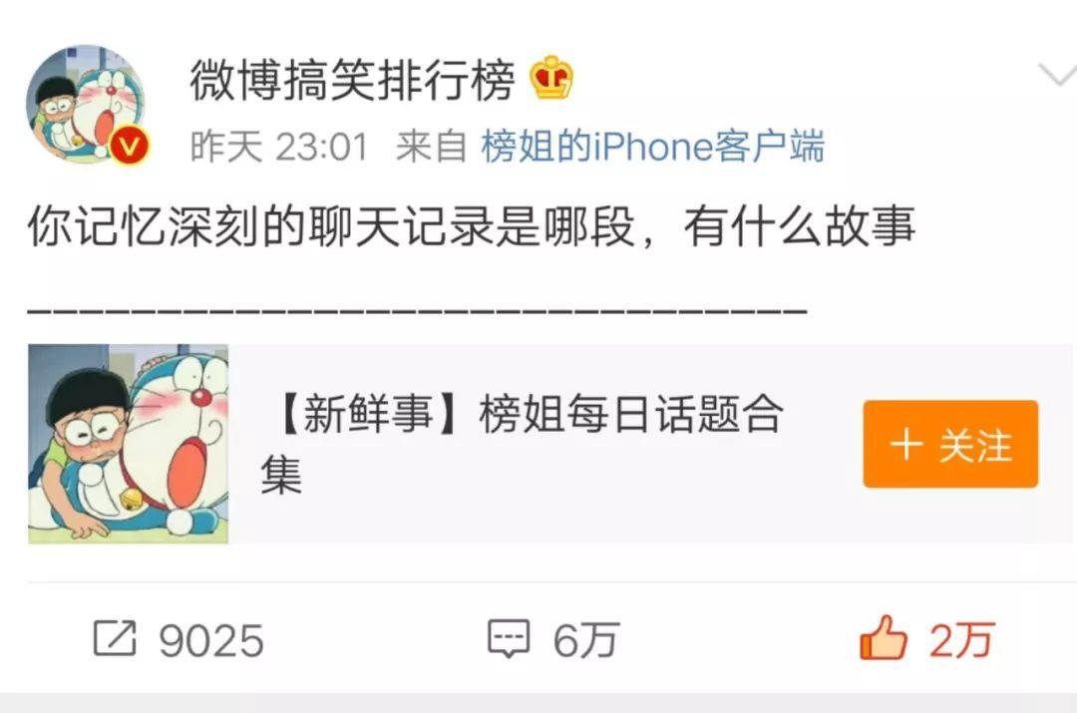
Task: Open the 【新鲜事】榜姐每日话题合集 title
Action: (x=522, y=443)
